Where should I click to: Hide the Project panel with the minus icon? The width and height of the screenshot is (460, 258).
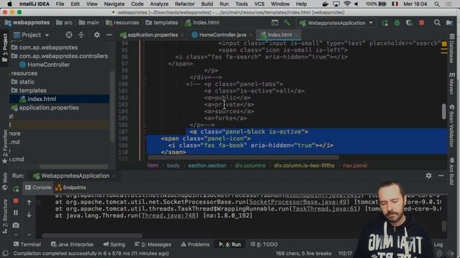pyautogui.click(x=109, y=35)
